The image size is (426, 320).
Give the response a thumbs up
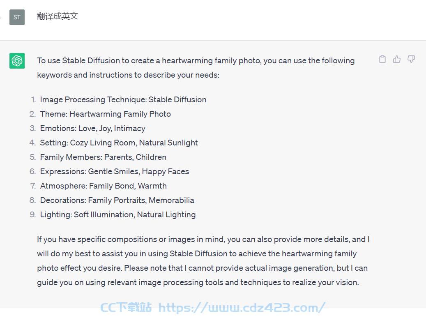pos(397,59)
